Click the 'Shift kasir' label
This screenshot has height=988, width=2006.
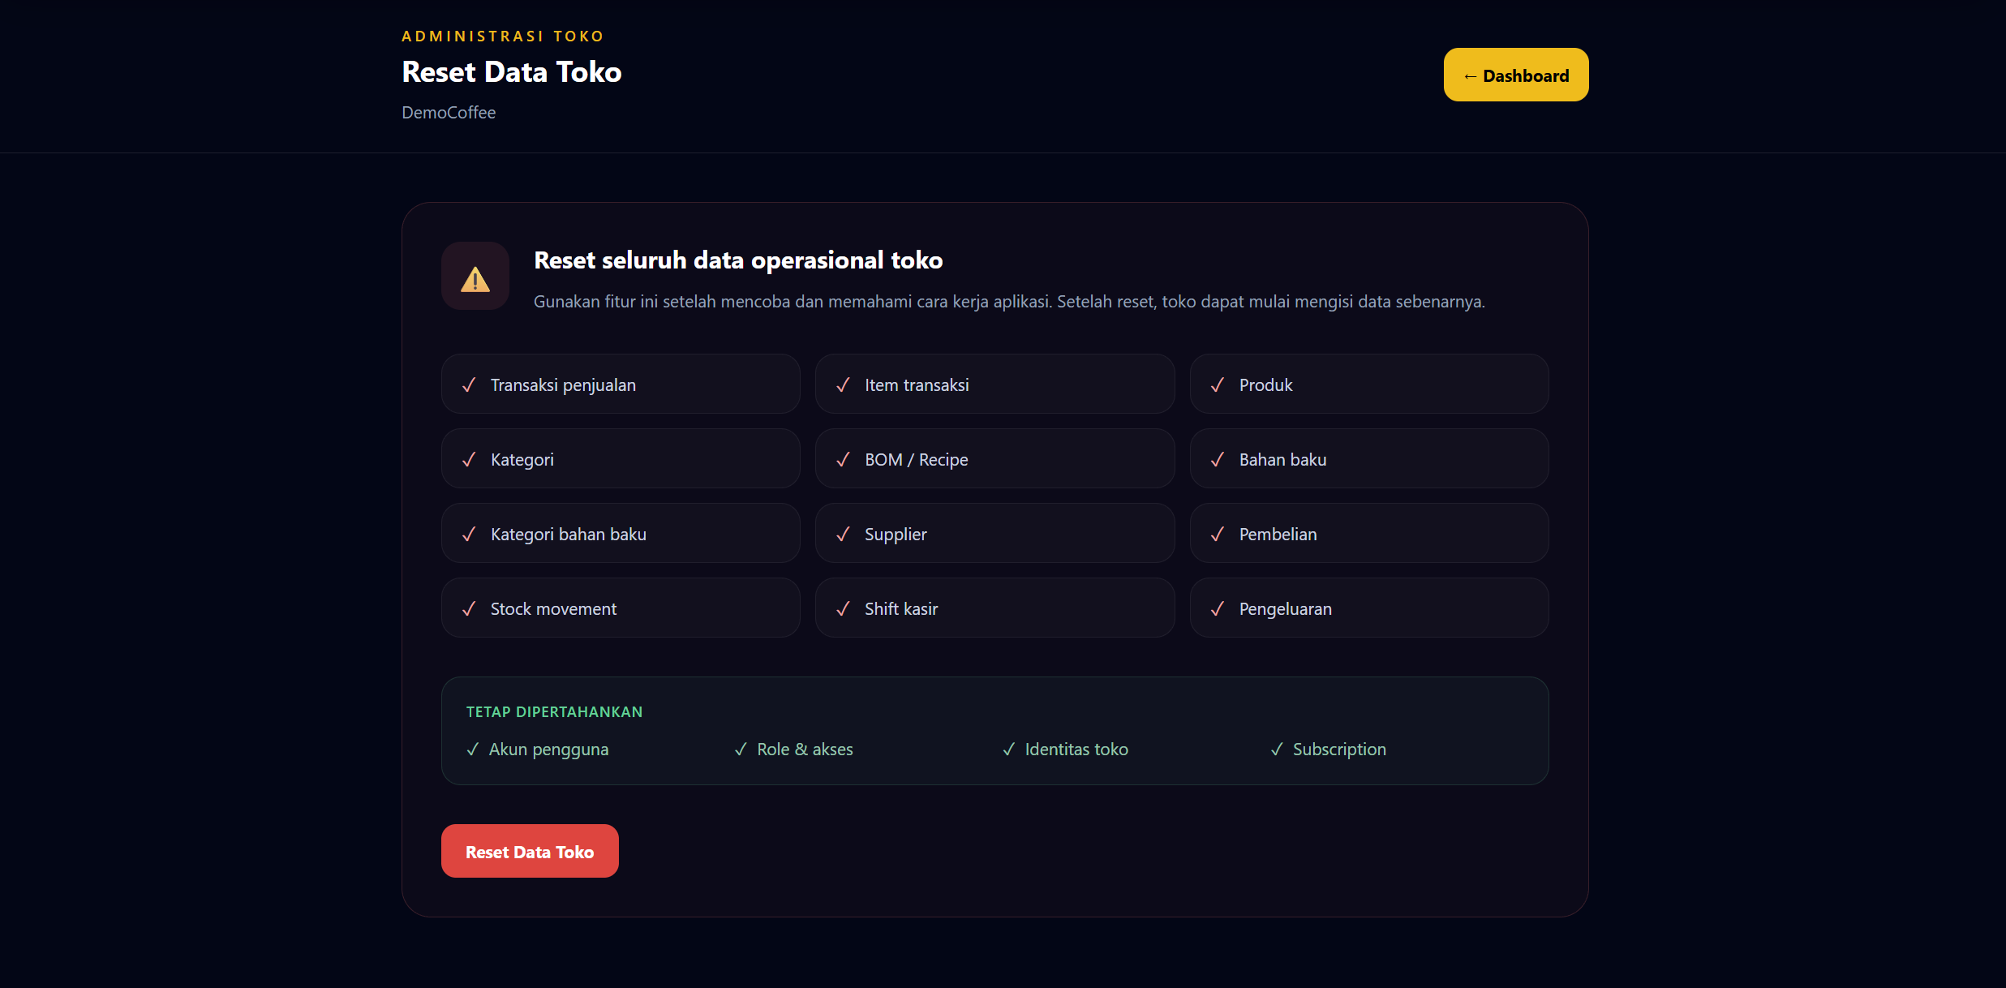(x=901, y=608)
